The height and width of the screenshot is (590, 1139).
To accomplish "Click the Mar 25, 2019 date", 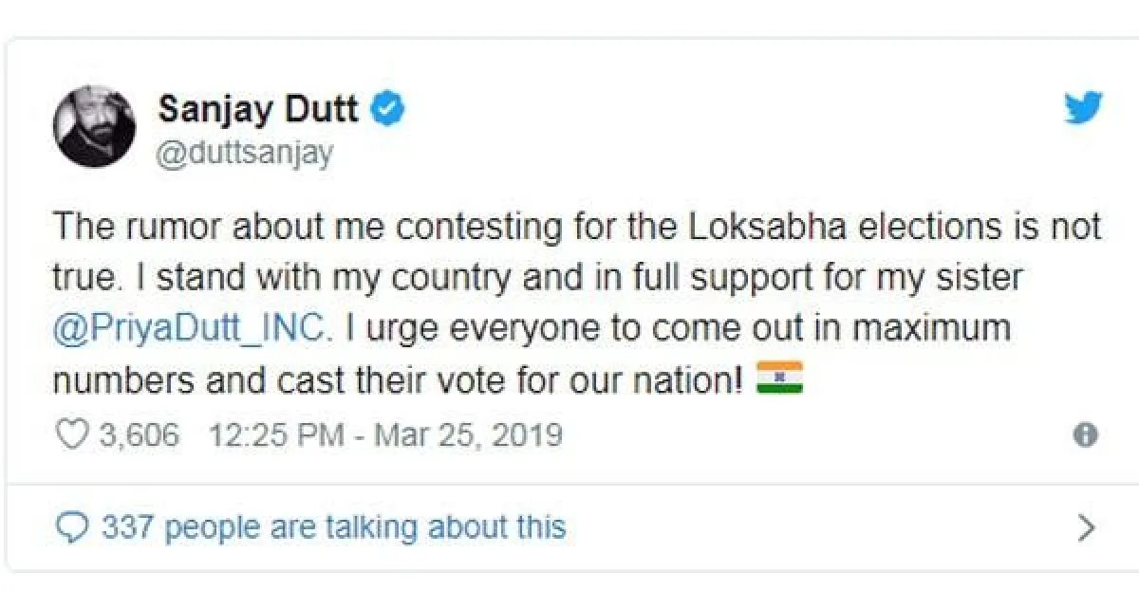I will [x=469, y=435].
